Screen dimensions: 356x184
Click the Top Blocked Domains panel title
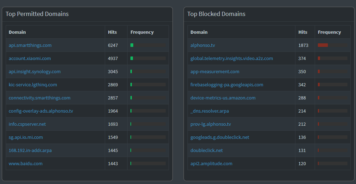tap(216, 14)
